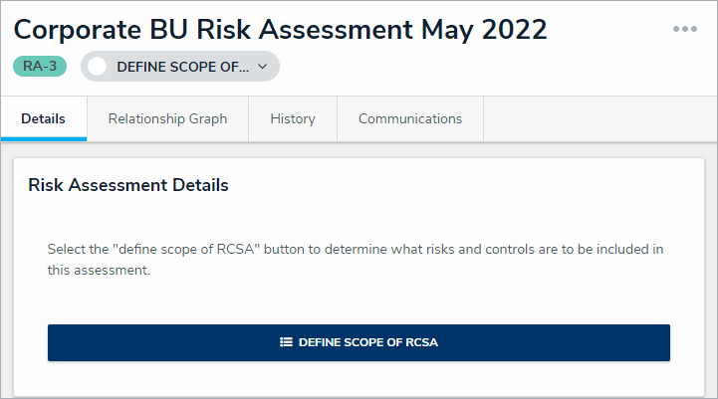Open the more options ellipsis menu
This screenshot has height=399, width=718.
(684, 29)
